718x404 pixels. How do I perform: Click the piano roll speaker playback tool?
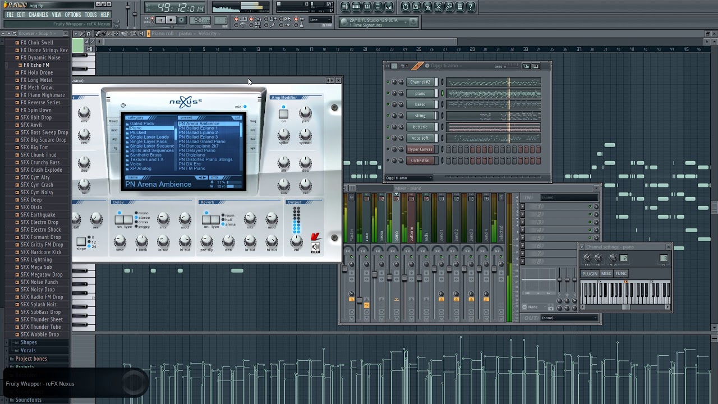click(x=141, y=34)
